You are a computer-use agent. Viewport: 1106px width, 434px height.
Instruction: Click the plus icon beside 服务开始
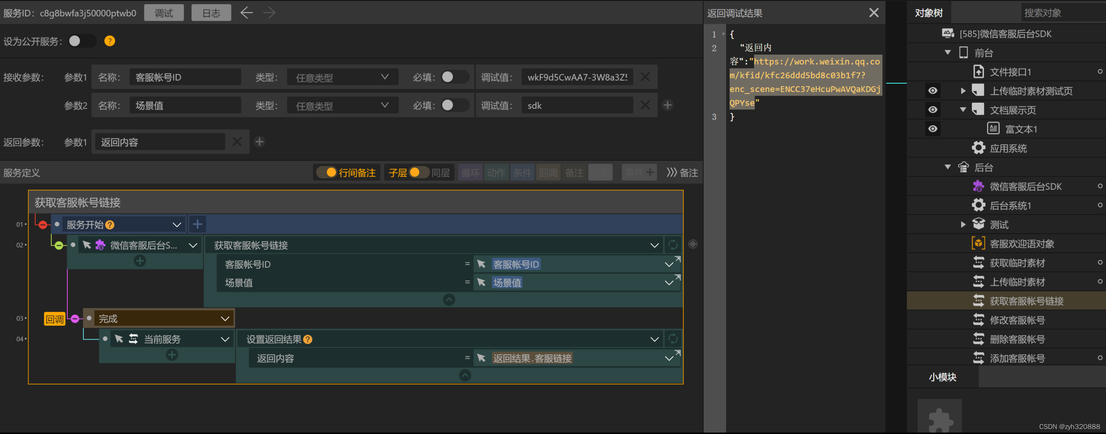pos(198,225)
